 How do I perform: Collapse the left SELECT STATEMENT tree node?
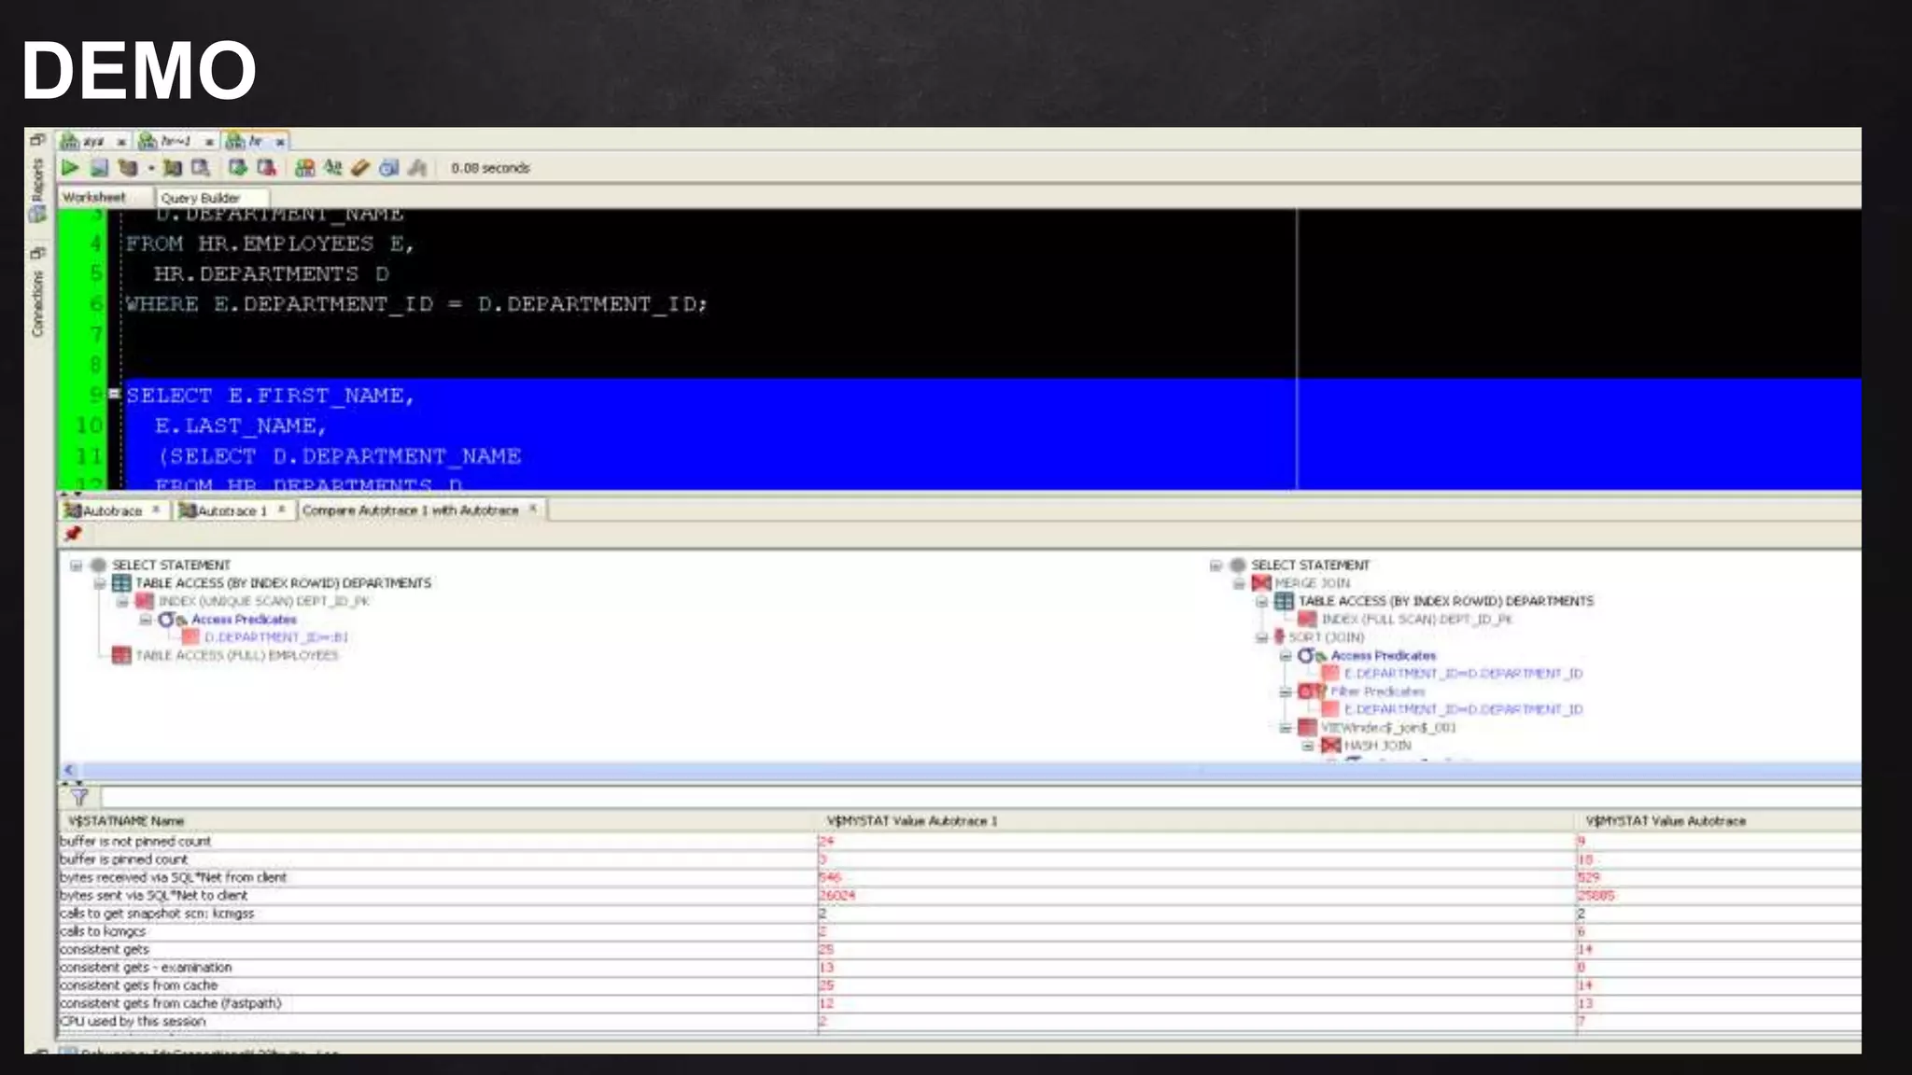[x=77, y=565]
